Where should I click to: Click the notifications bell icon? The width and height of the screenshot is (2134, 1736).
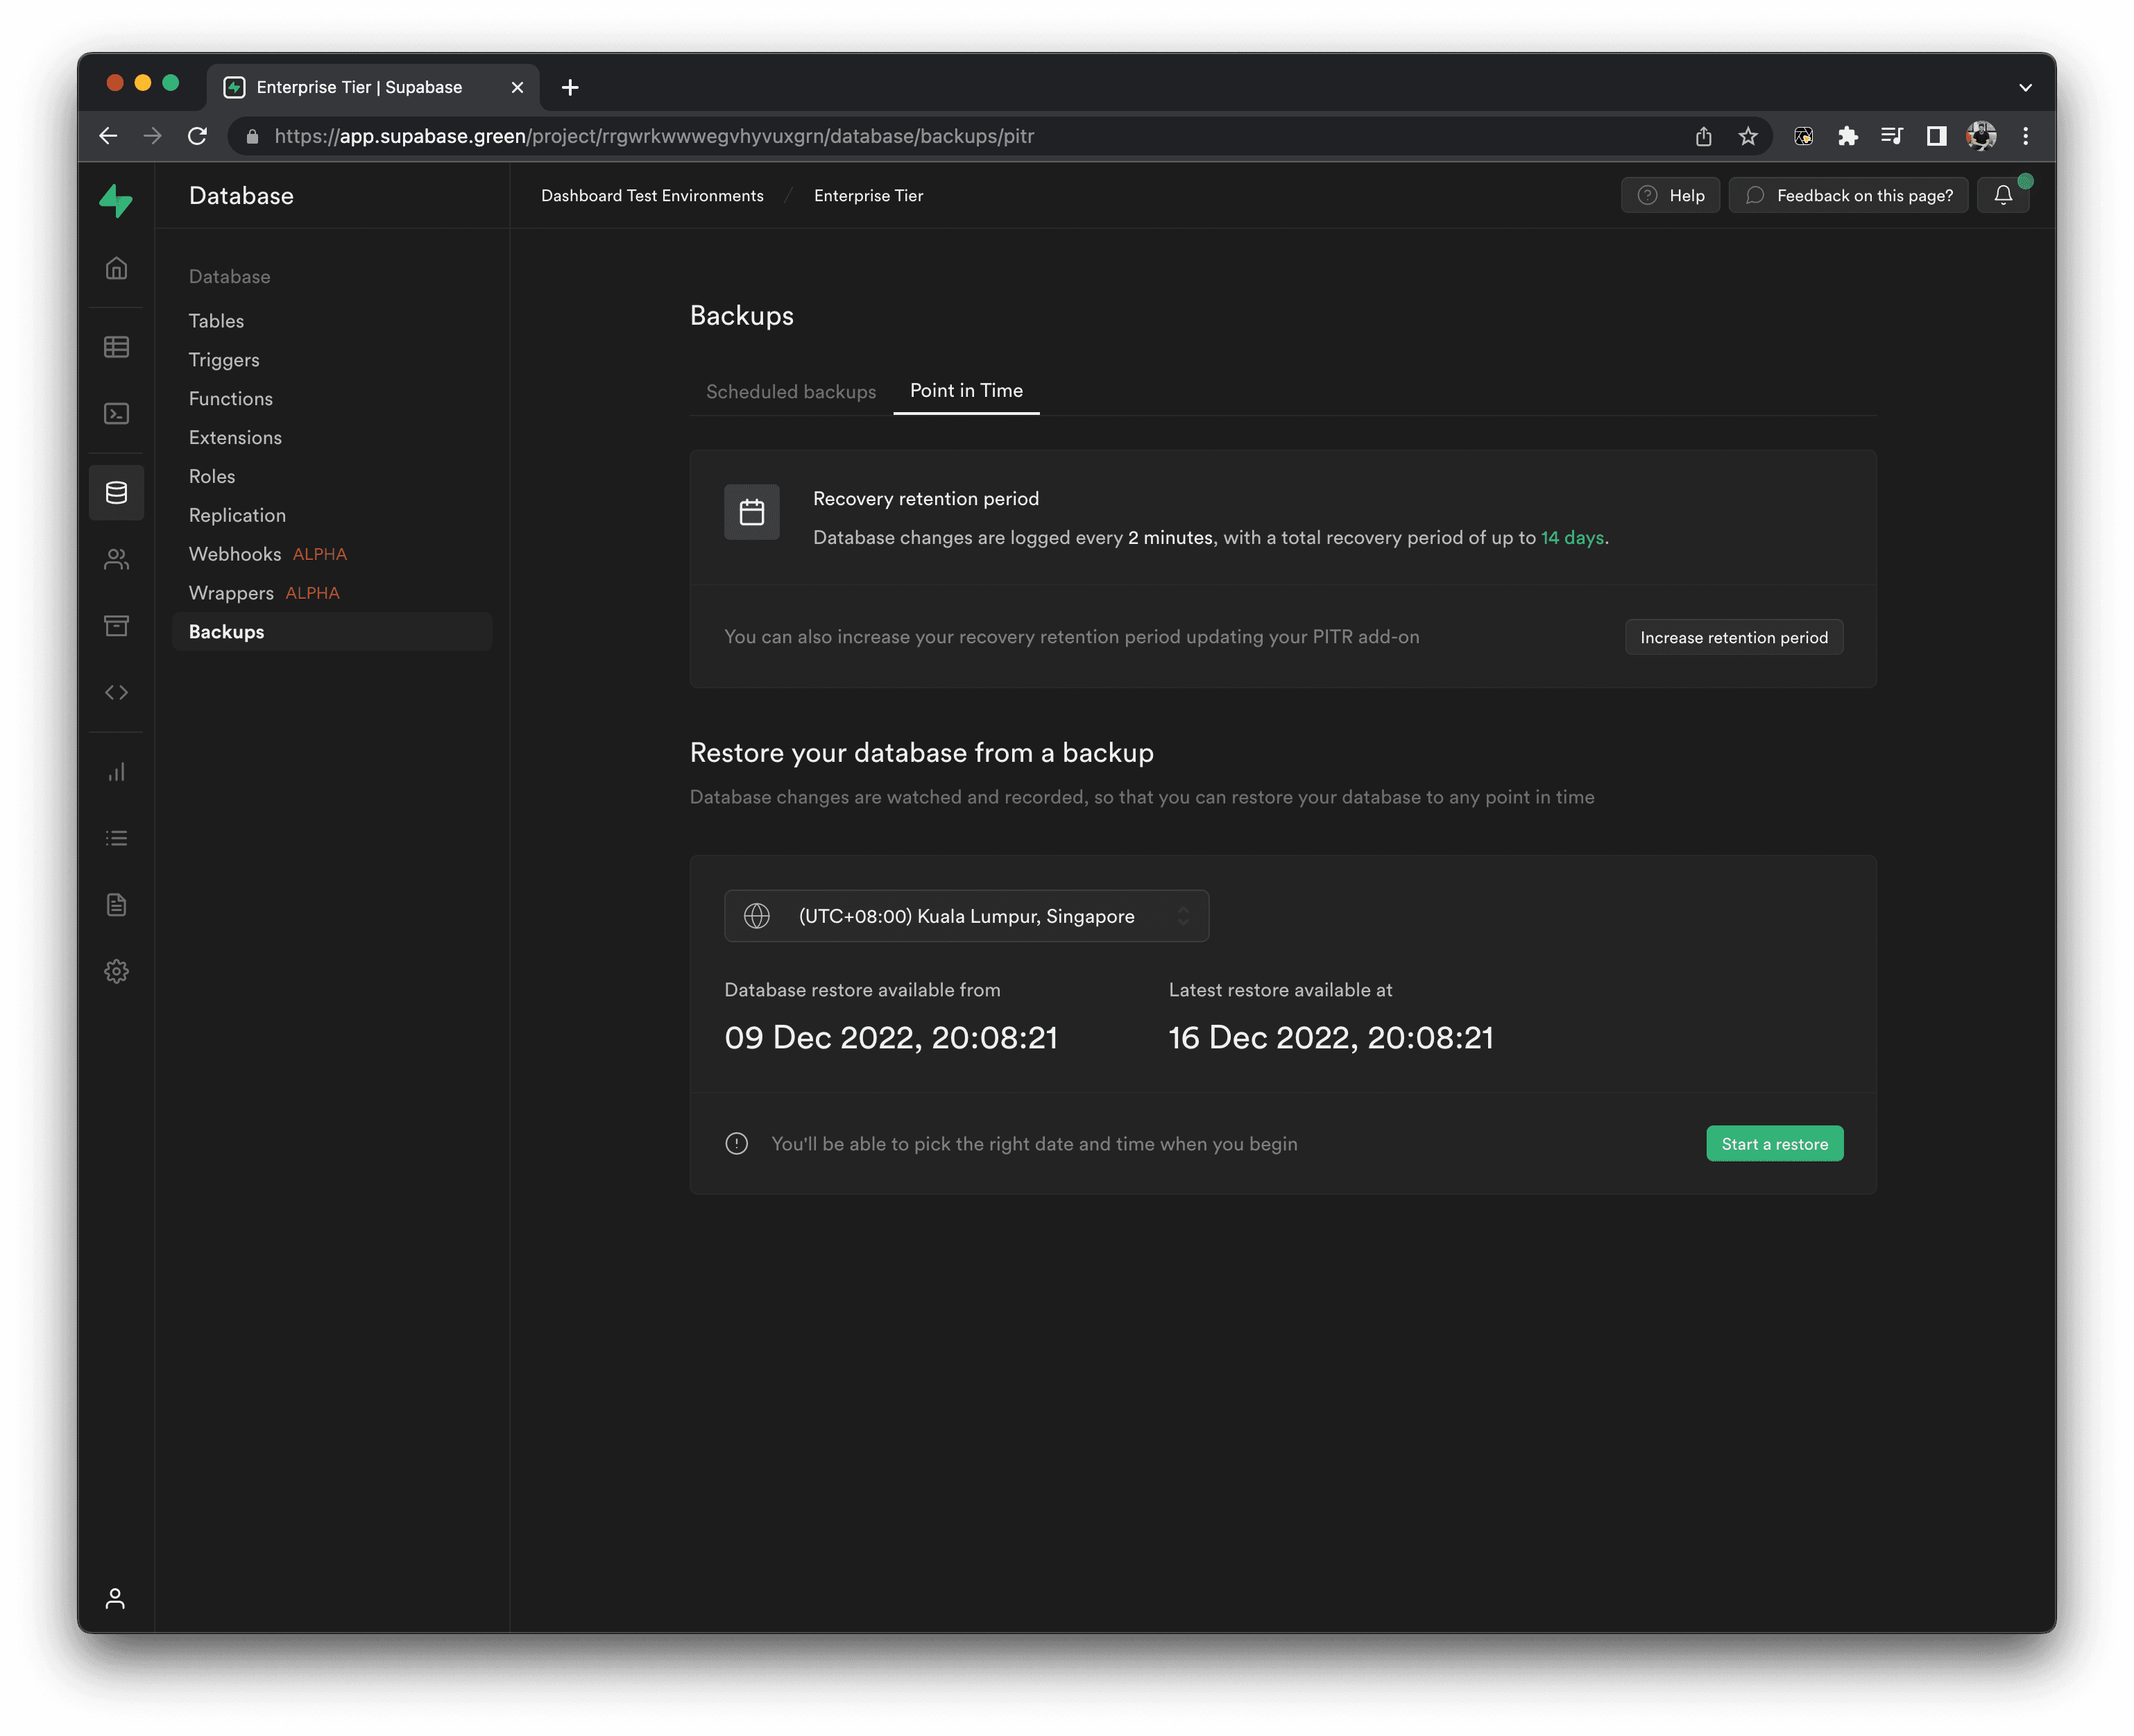coord(2002,195)
